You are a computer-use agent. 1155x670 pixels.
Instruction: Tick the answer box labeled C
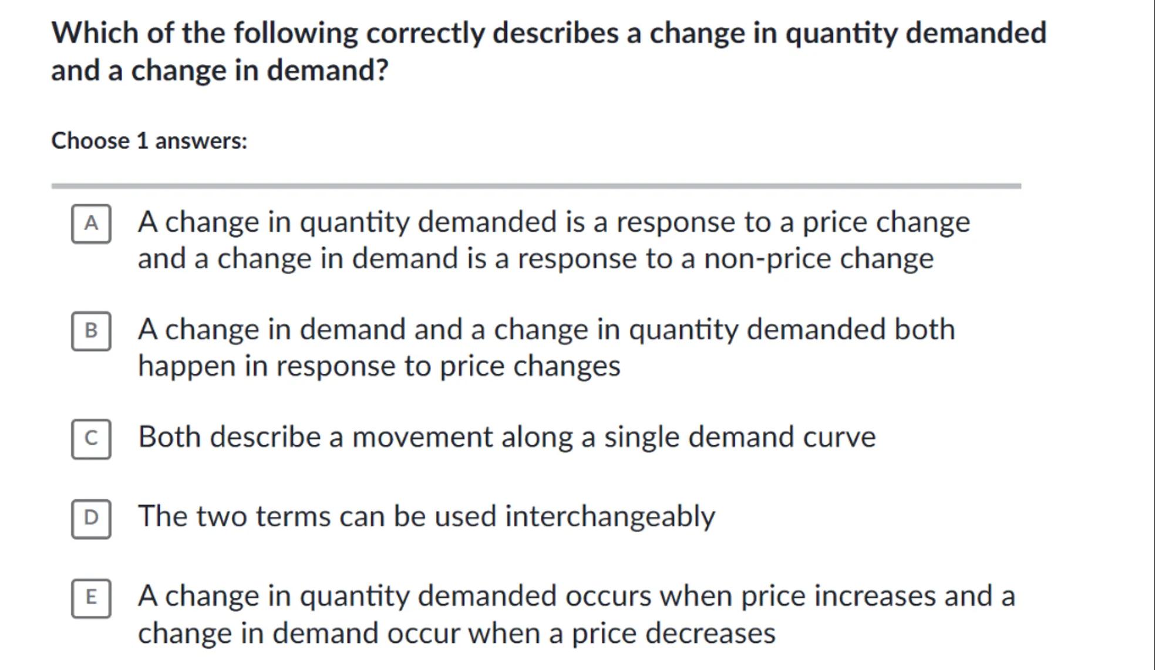pos(91,438)
